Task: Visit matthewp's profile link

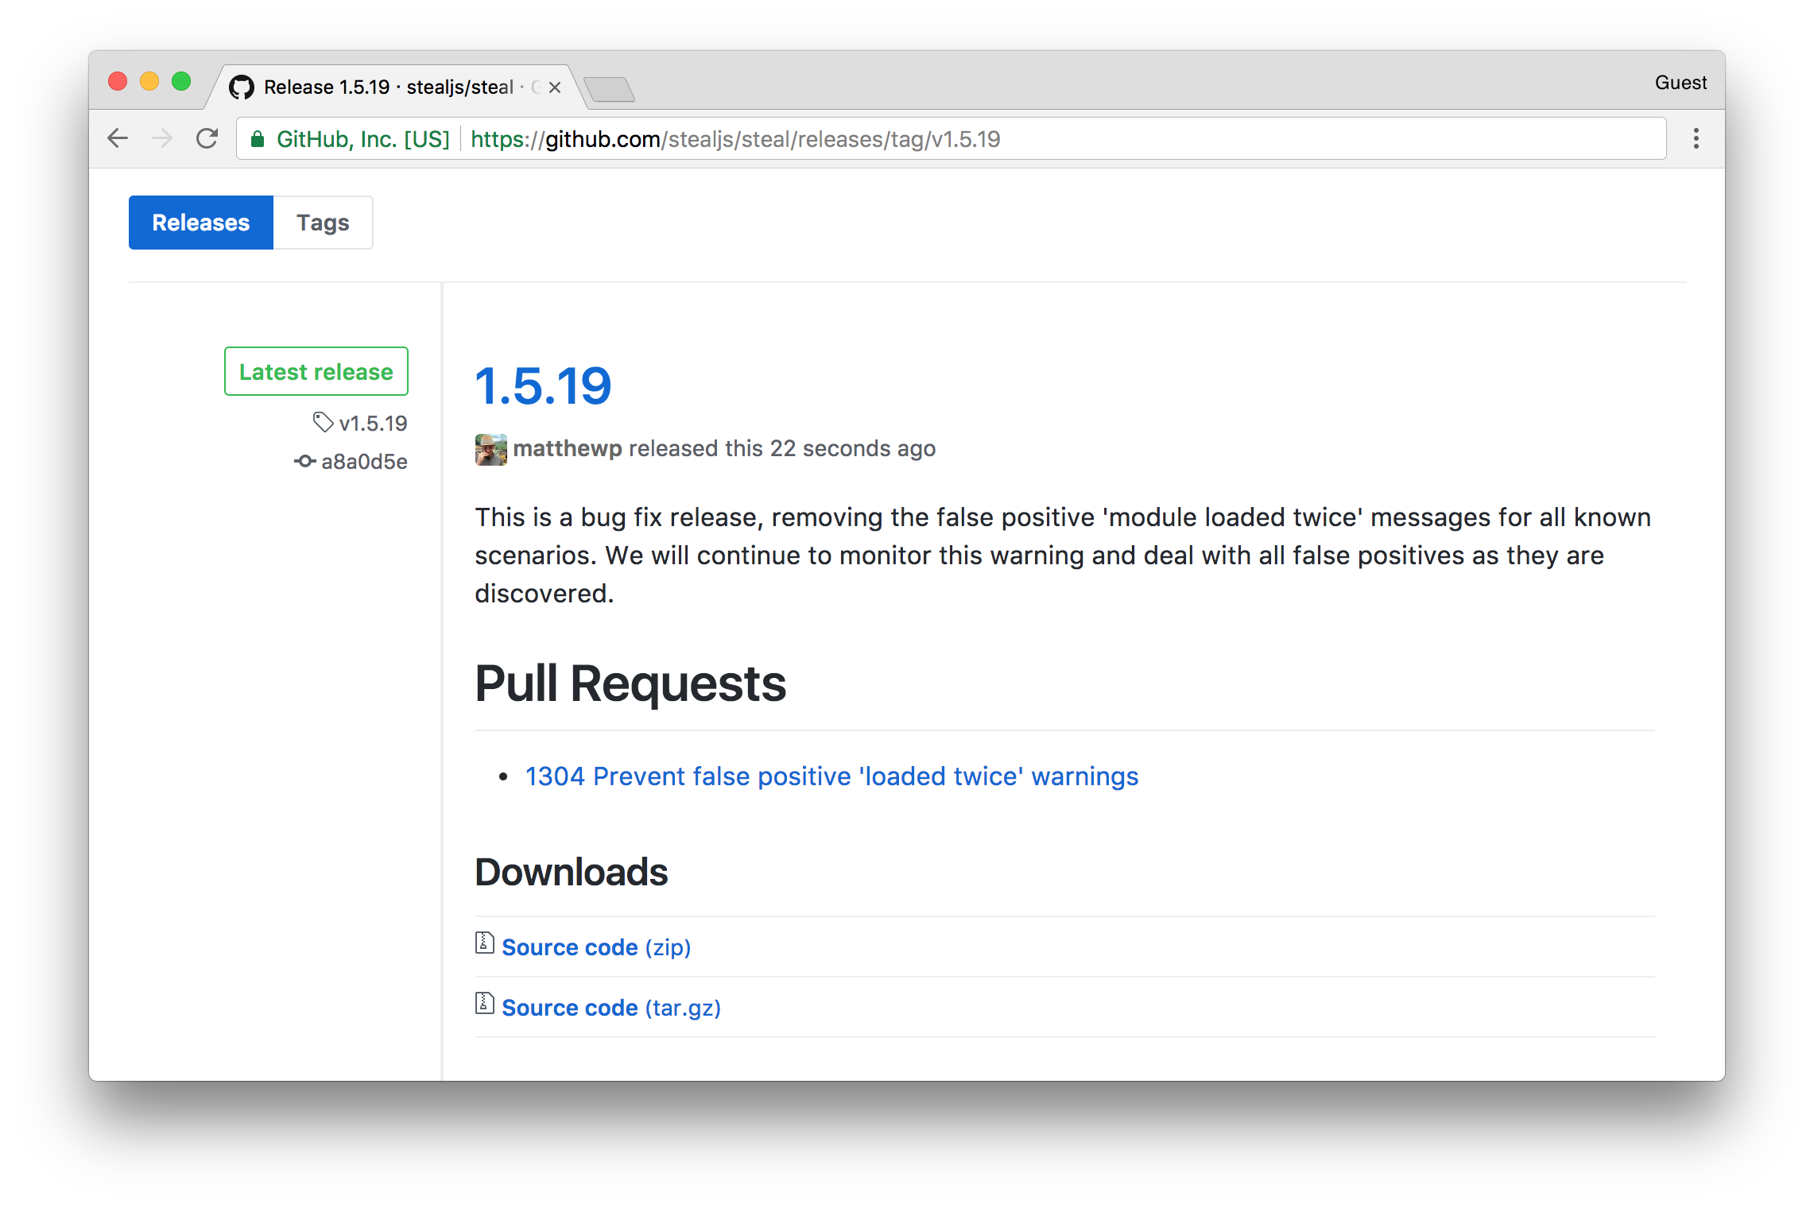Action: click(x=568, y=449)
